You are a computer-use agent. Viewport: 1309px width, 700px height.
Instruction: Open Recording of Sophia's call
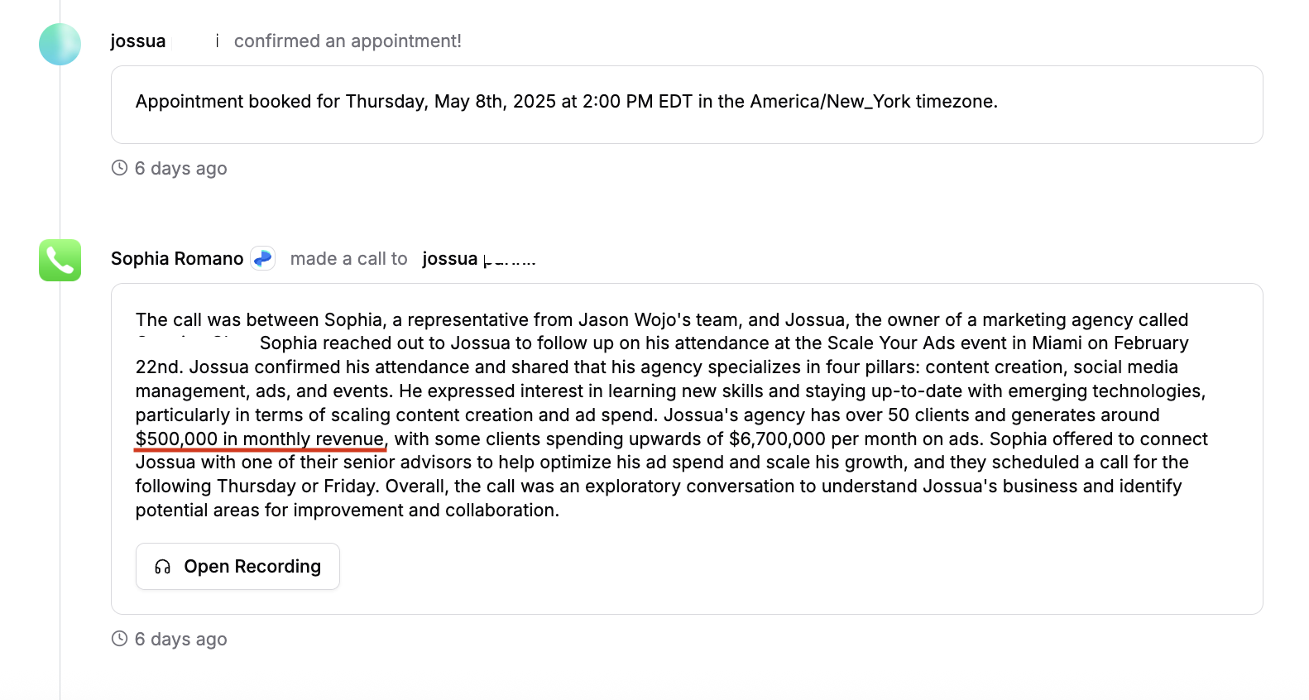(x=237, y=566)
